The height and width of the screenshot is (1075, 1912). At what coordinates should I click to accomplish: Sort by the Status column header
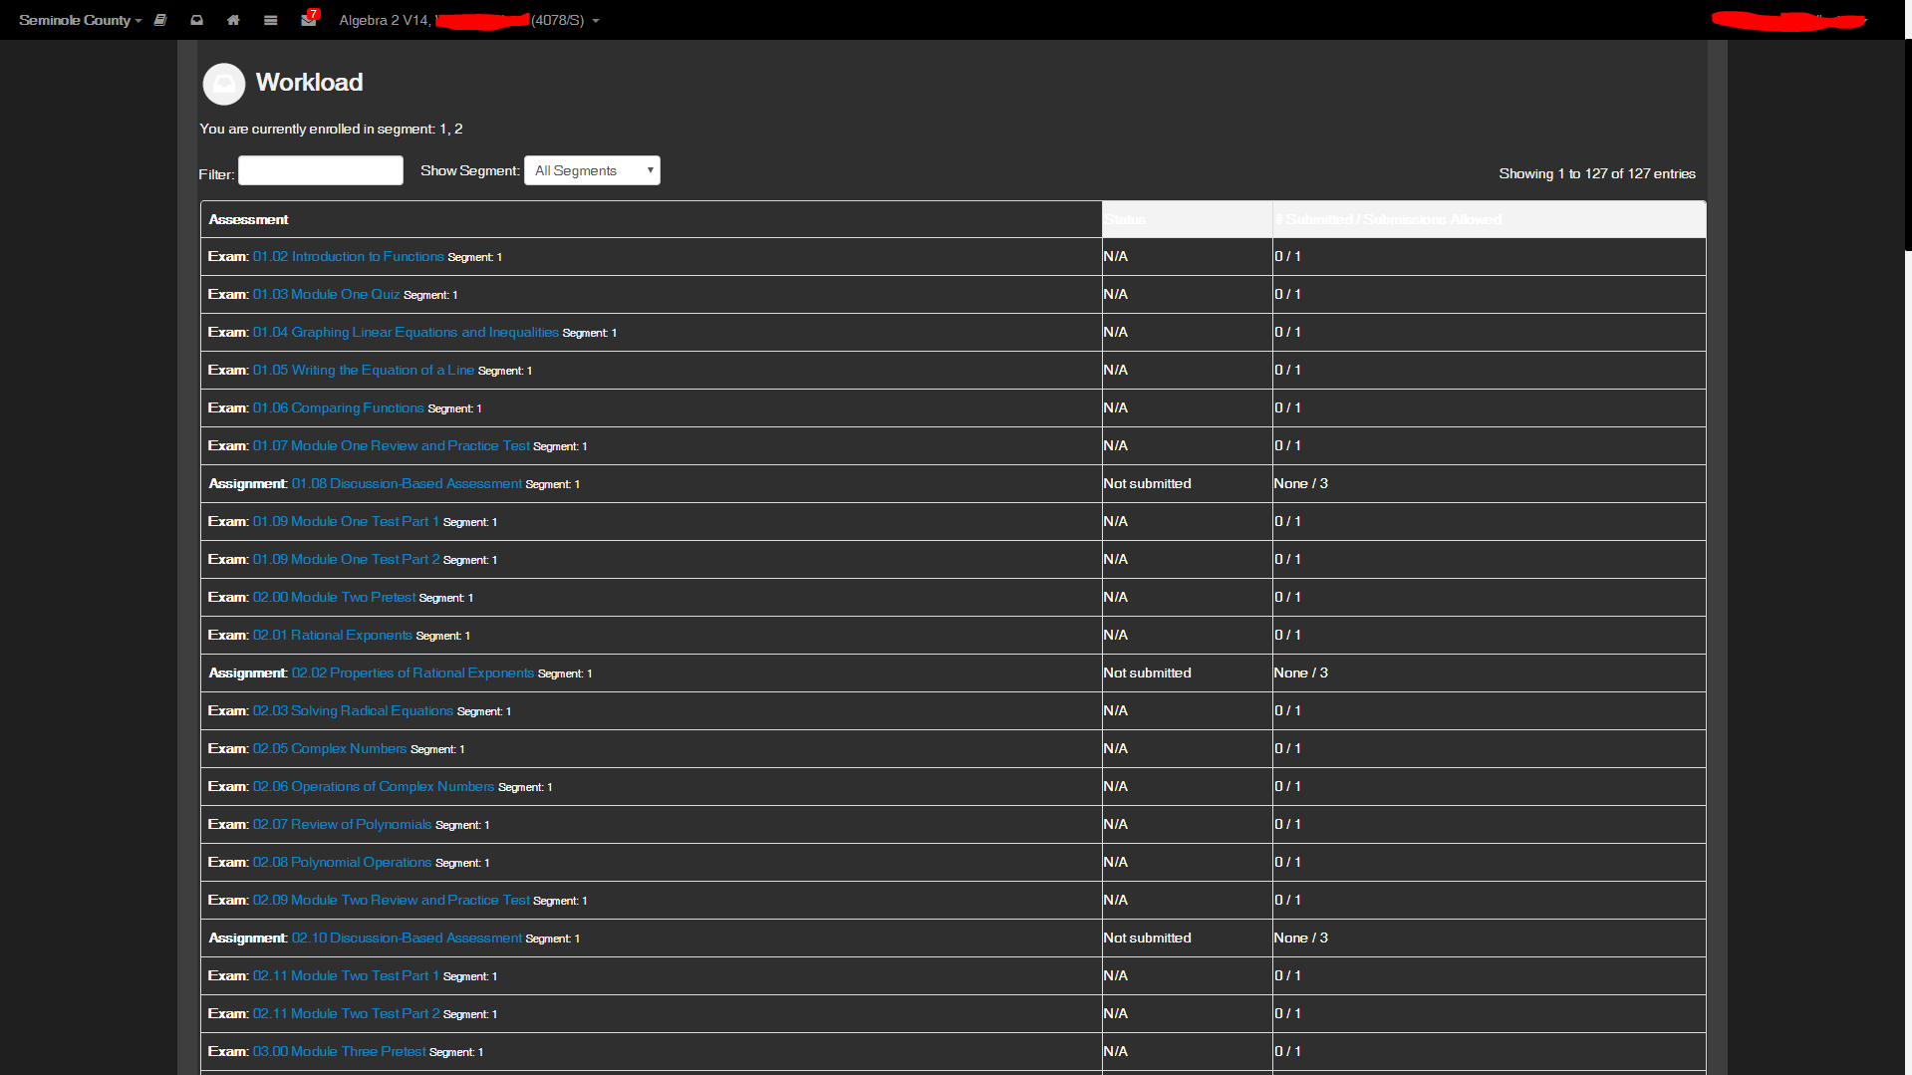click(x=1187, y=219)
